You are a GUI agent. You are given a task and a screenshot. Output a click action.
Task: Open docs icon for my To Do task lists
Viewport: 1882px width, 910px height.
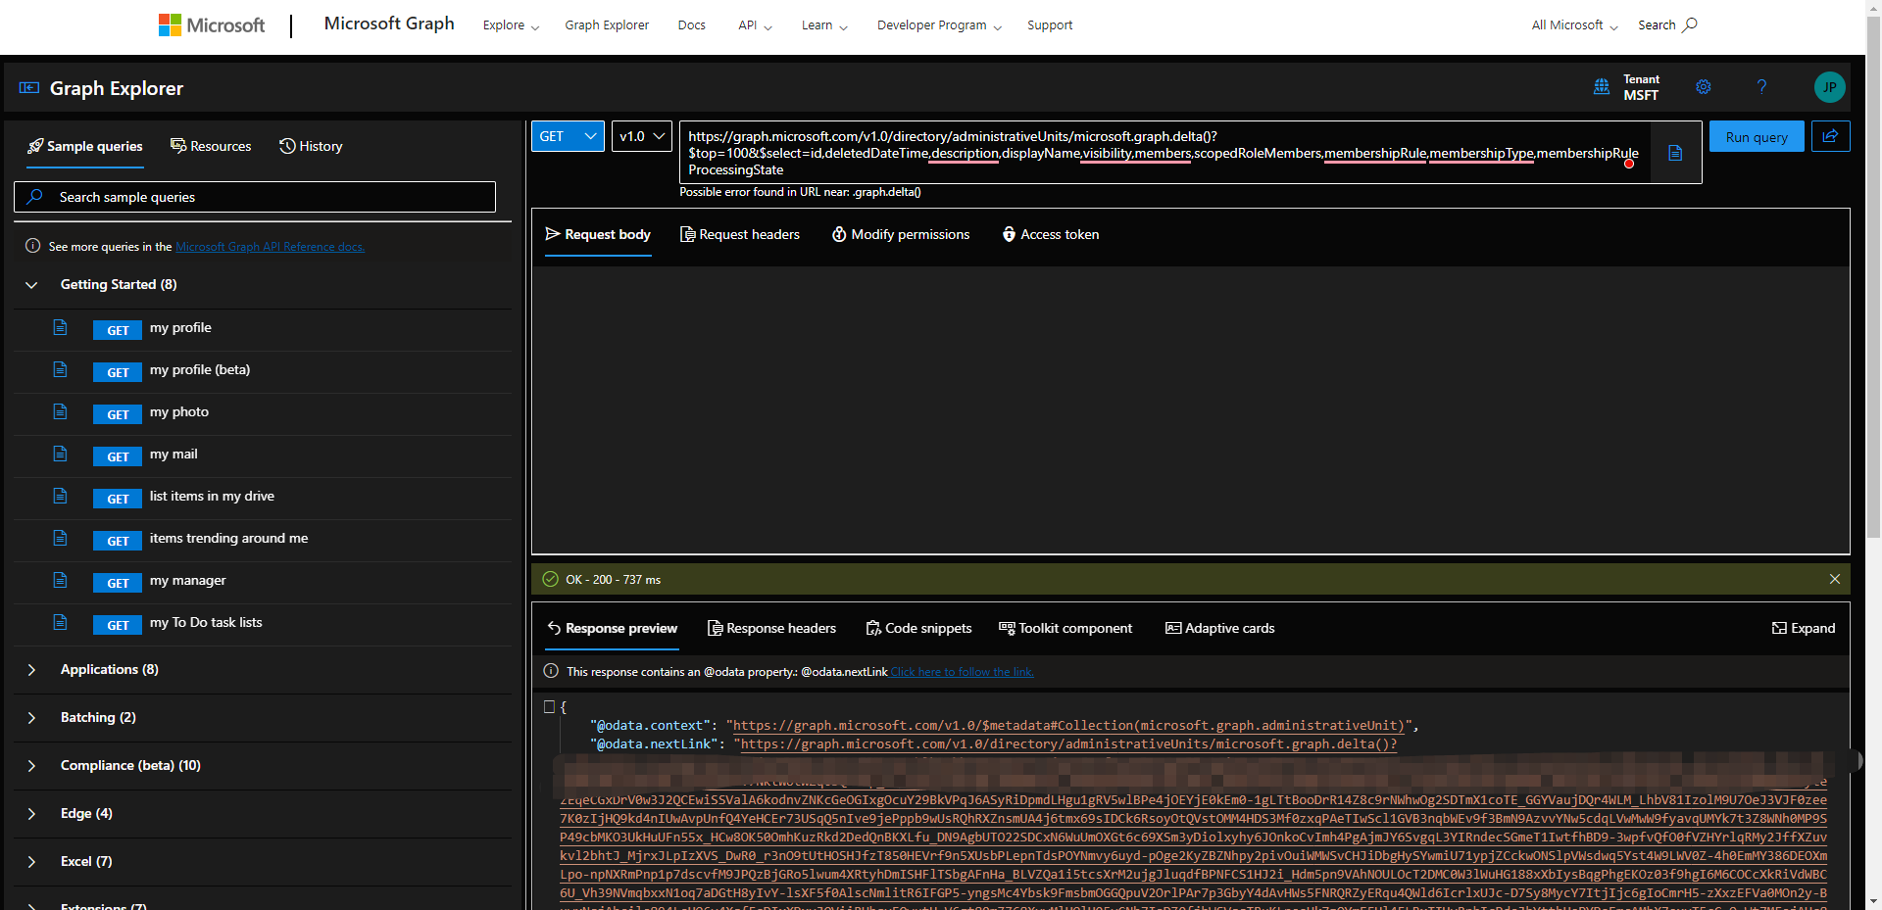click(60, 622)
